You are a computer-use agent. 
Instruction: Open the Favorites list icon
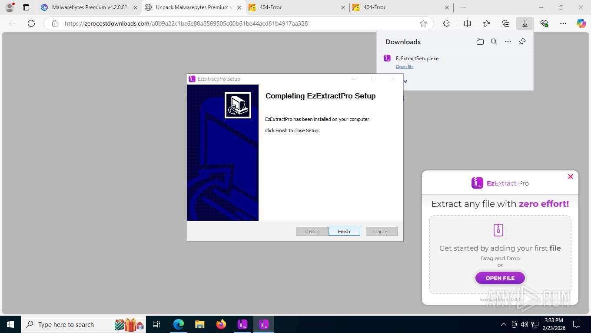pos(486,23)
